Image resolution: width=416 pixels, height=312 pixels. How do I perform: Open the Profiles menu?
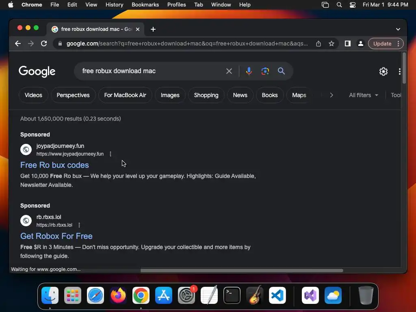pos(176,5)
